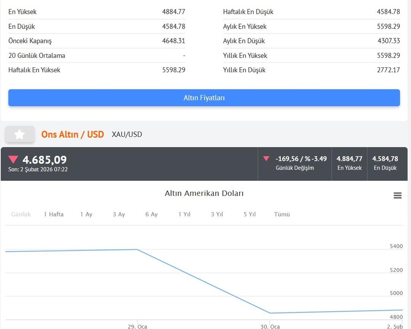
Task: Click chart line point at 30. Oca
Action: click(270, 313)
